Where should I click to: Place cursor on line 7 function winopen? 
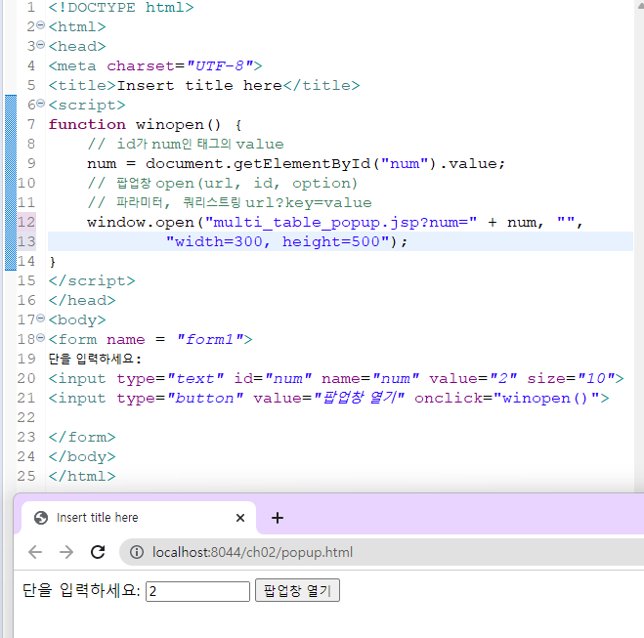[x=145, y=124]
